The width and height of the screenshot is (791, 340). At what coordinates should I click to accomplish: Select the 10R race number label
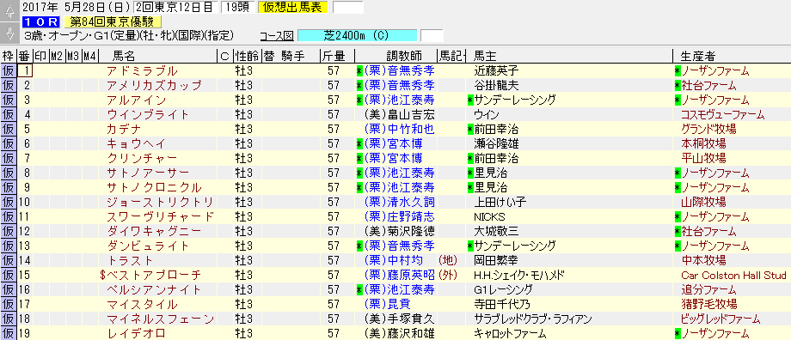point(41,21)
